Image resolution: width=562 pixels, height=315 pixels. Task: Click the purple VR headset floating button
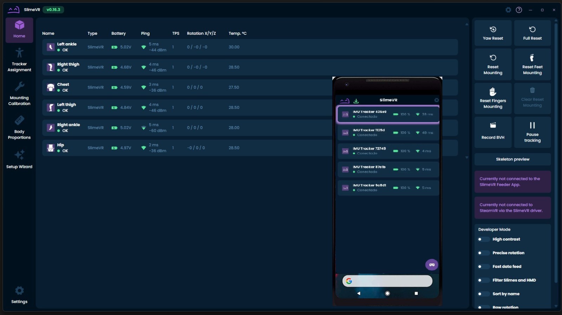[x=432, y=265]
